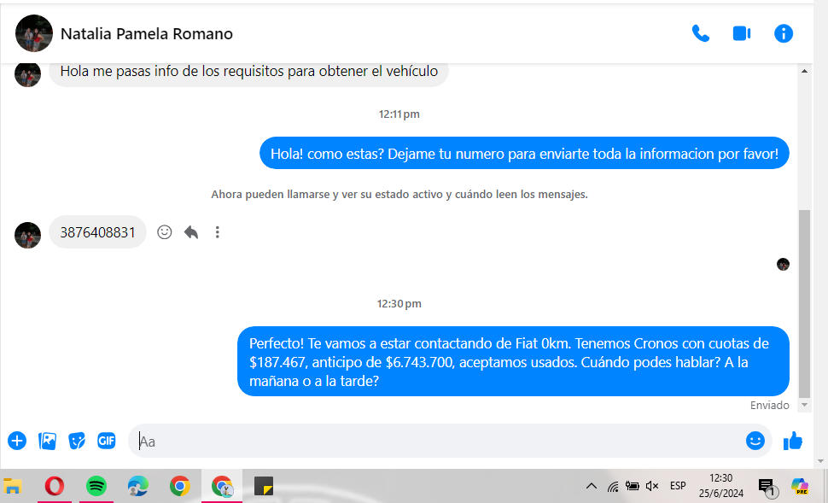The height and width of the screenshot is (503, 828).
Task: Toggle the muted volume icon in tray
Action: (x=653, y=486)
